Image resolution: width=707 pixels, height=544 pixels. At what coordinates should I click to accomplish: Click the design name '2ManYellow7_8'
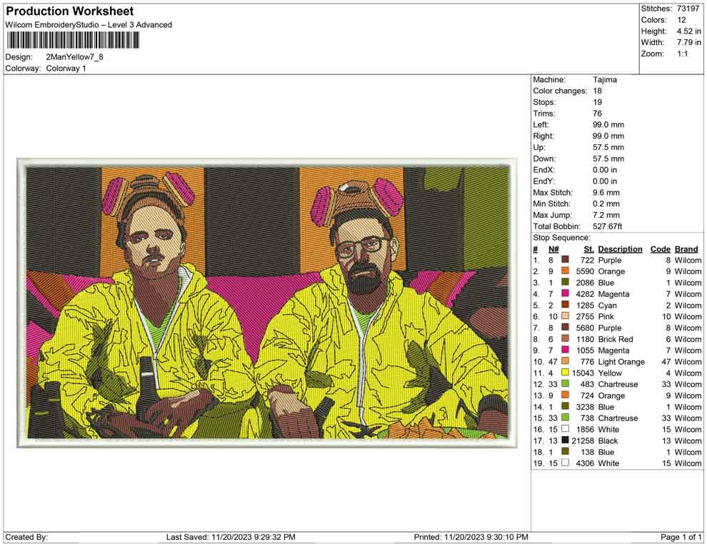(x=74, y=57)
